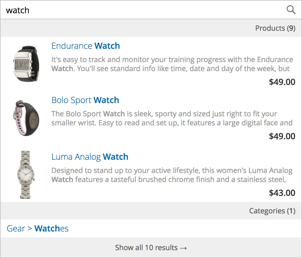Open the Bolo Sport Watch title link

(x=85, y=100)
